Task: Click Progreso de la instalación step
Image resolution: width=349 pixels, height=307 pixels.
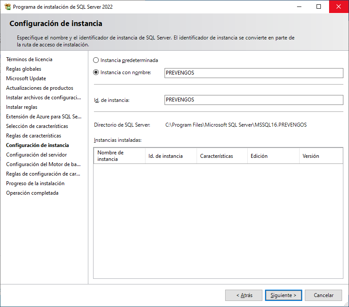Action: point(35,183)
